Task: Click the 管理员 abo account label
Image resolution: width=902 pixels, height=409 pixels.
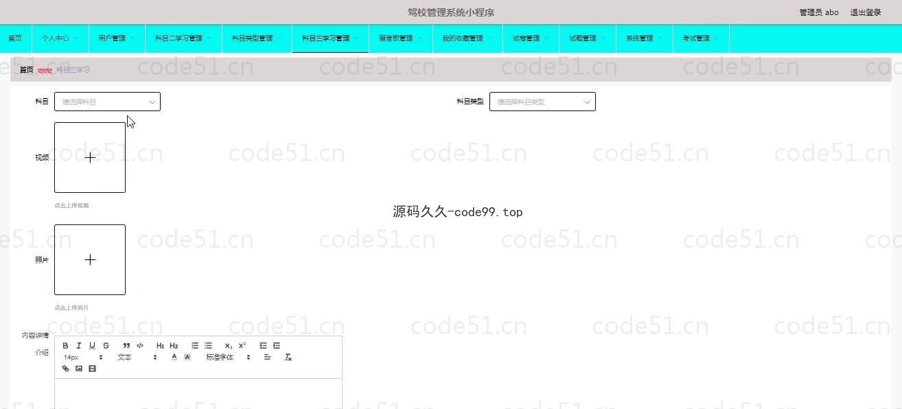Action: click(819, 12)
